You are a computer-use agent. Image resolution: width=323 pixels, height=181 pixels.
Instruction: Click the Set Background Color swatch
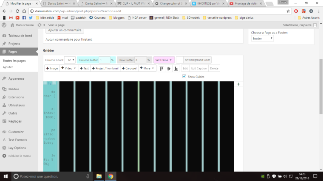click(180, 60)
